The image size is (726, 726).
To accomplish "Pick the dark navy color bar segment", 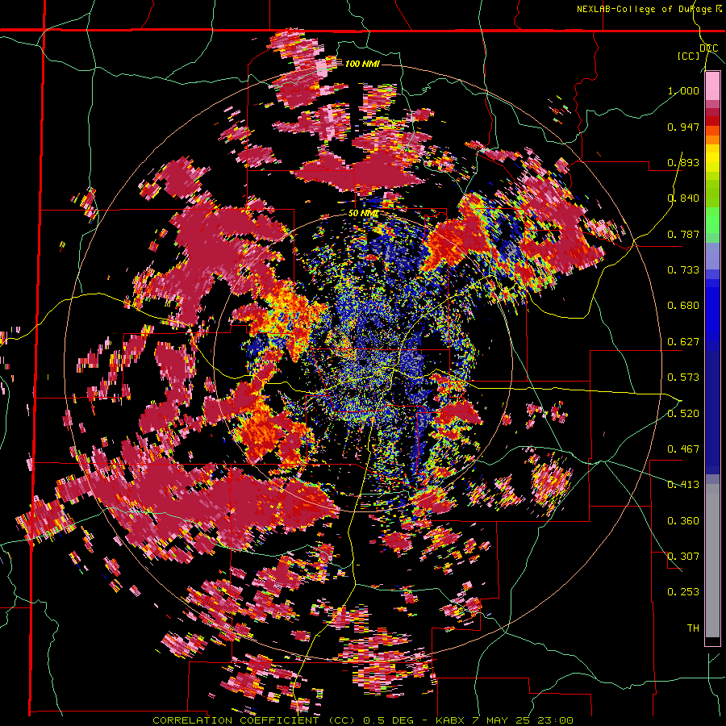I will pyautogui.click(x=712, y=407).
